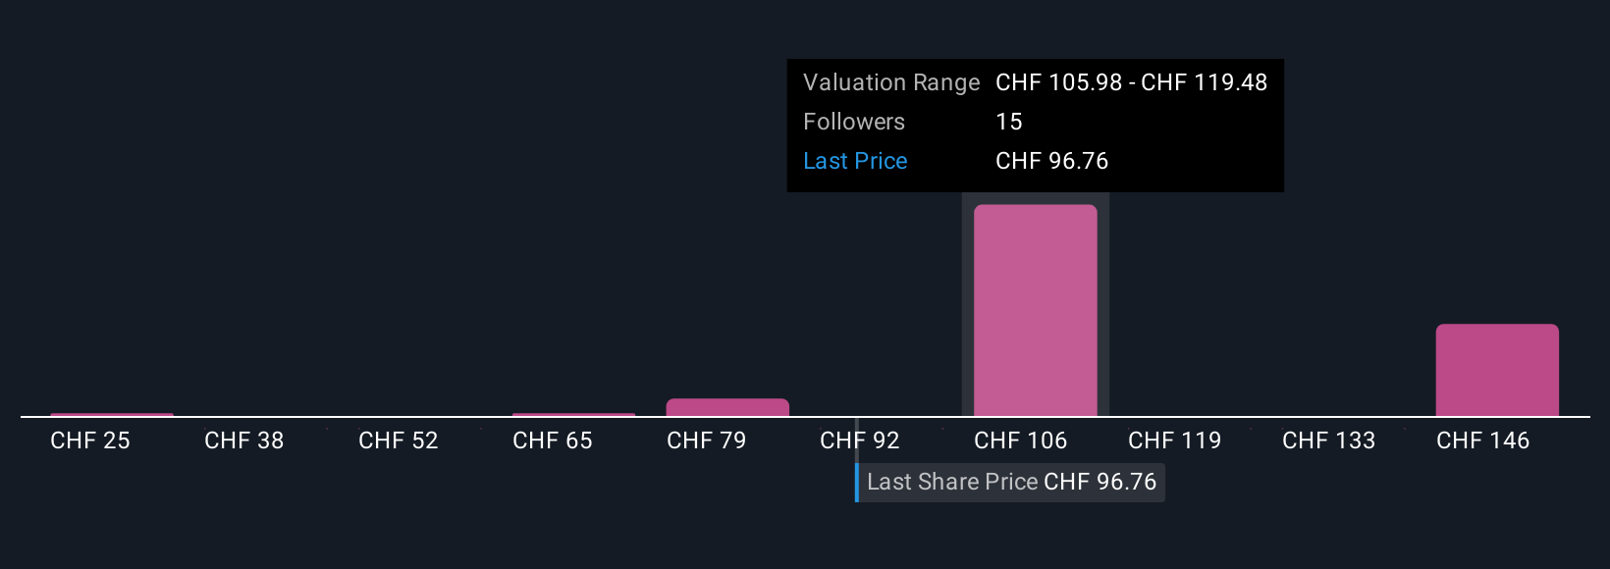Click the tall bar at CHF 106
Viewport: 1610px width, 569px height.
tap(1035, 310)
